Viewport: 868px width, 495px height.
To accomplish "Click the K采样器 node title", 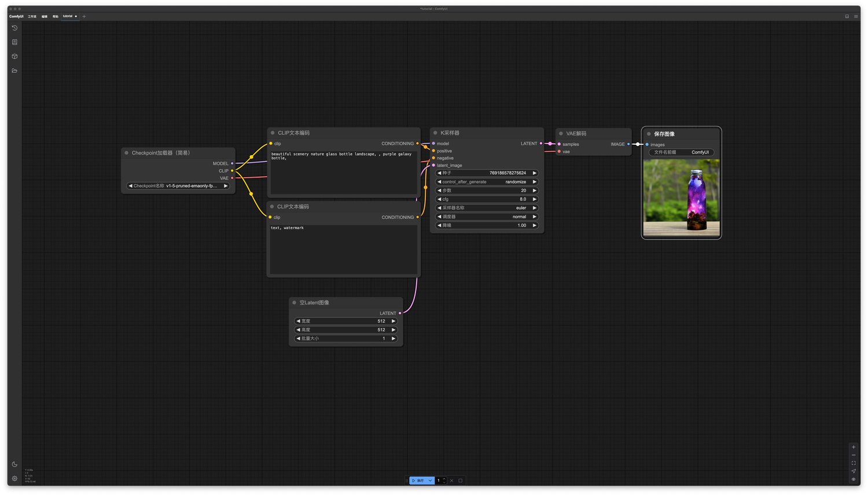I will (x=450, y=133).
